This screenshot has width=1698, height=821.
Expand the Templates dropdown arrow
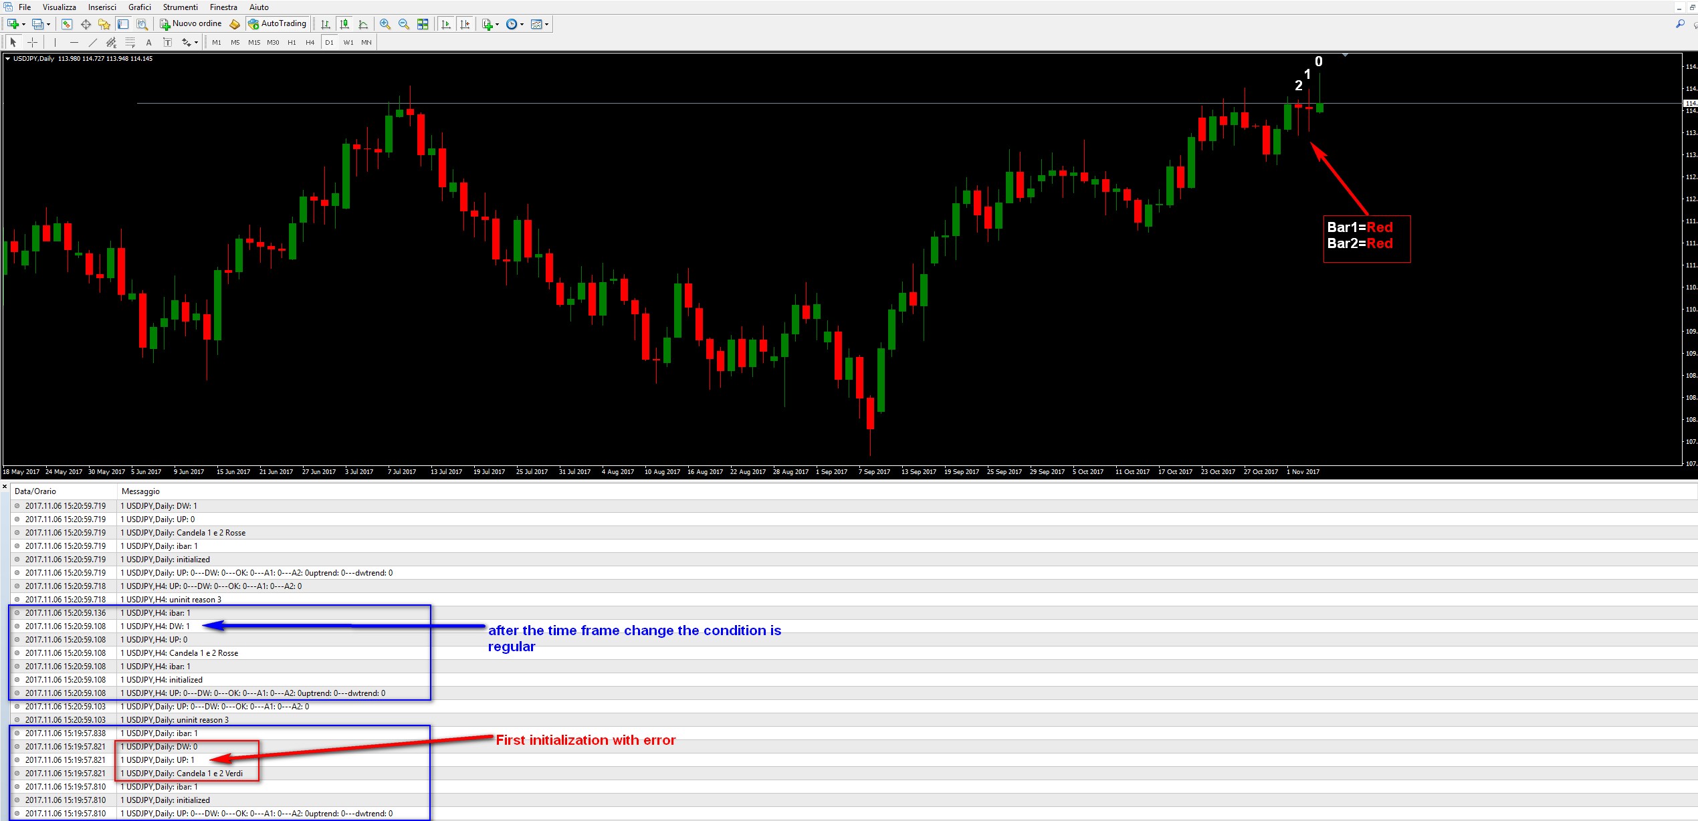(546, 25)
